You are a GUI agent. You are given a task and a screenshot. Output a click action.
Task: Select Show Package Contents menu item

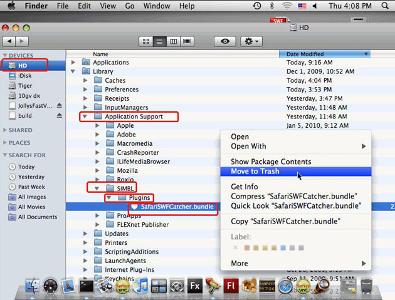pos(270,162)
